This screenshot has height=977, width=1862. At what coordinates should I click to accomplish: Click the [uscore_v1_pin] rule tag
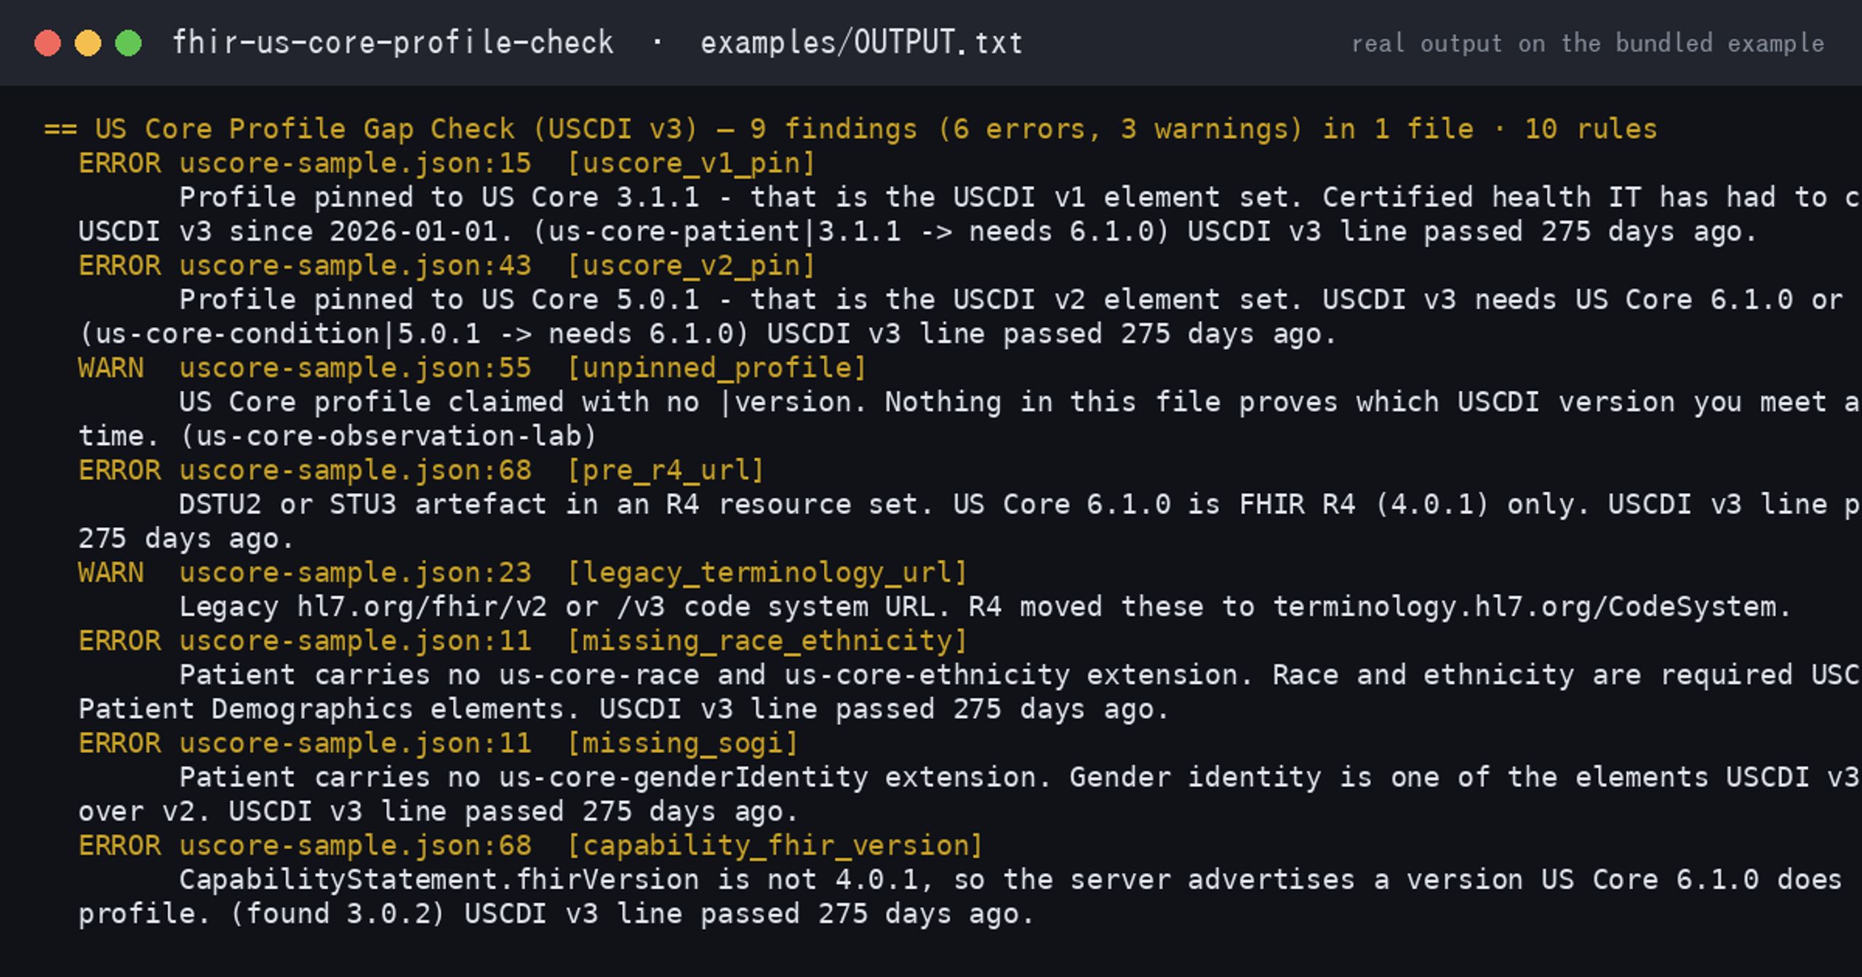coord(691,164)
